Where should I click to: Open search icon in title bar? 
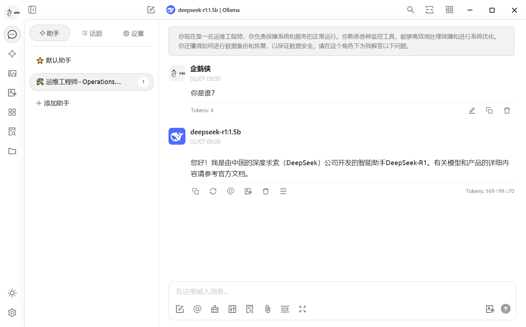411,10
